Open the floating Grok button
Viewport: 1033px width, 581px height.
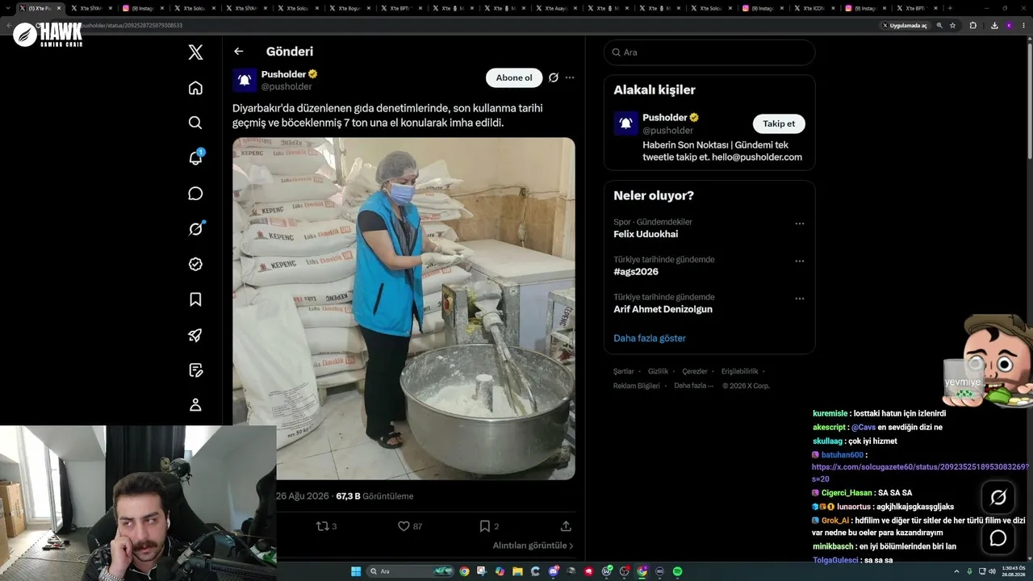(998, 498)
